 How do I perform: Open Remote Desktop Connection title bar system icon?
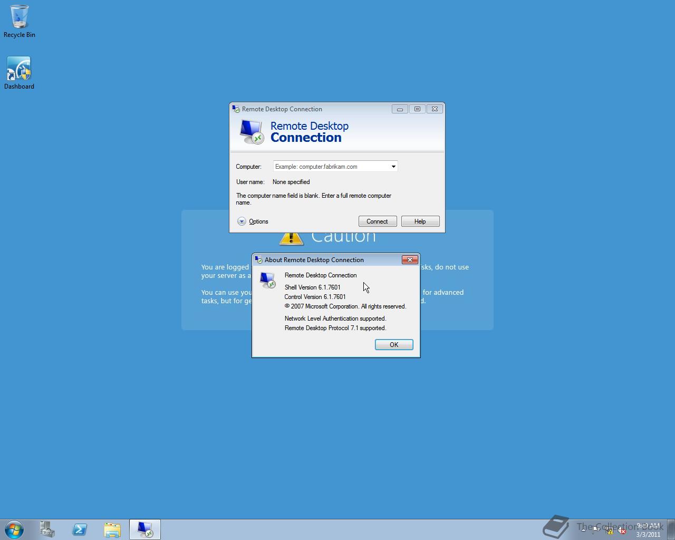pyautogui.click(x=236, y=109)
